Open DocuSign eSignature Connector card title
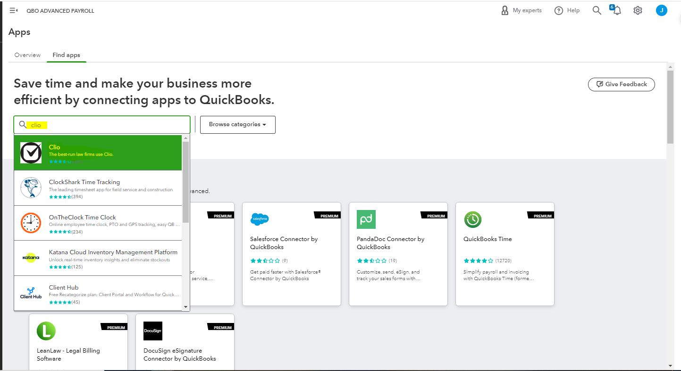 tap(180, 355)
